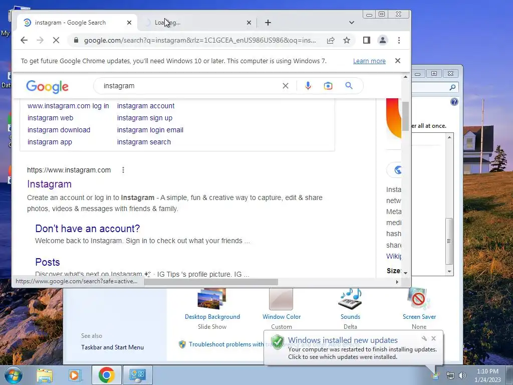The height and width of the screenshot is (385, 513).
Task: Open volume speaker tray icon
Action: point(462,375)
